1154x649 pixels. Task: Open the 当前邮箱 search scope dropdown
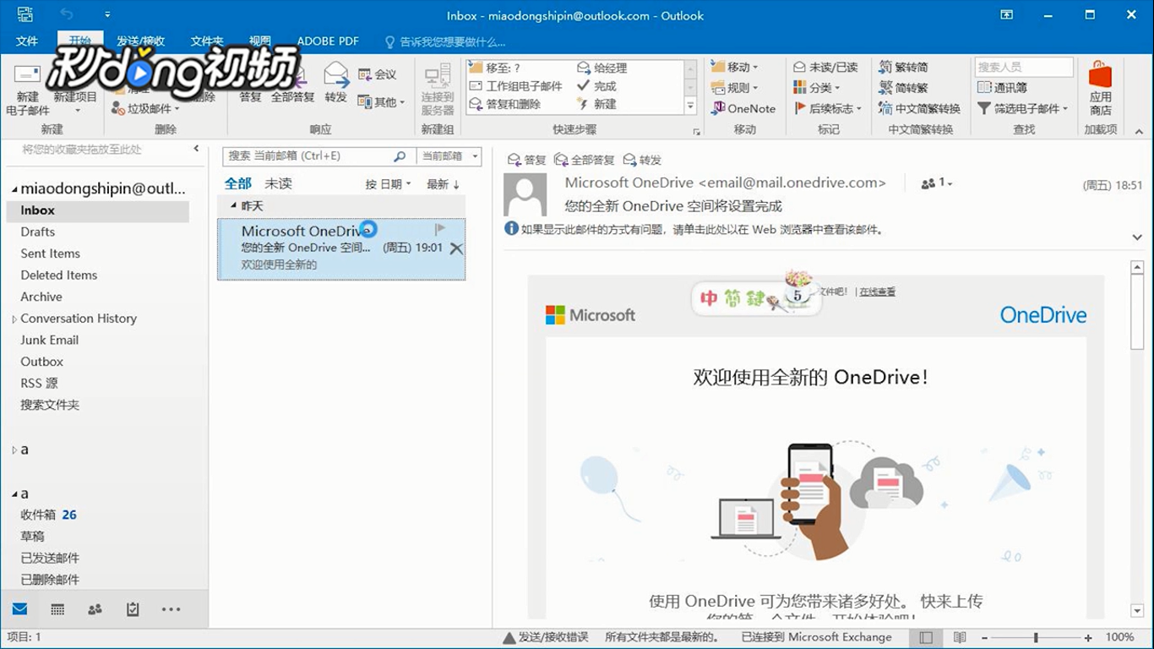click(x=450, y=156)
